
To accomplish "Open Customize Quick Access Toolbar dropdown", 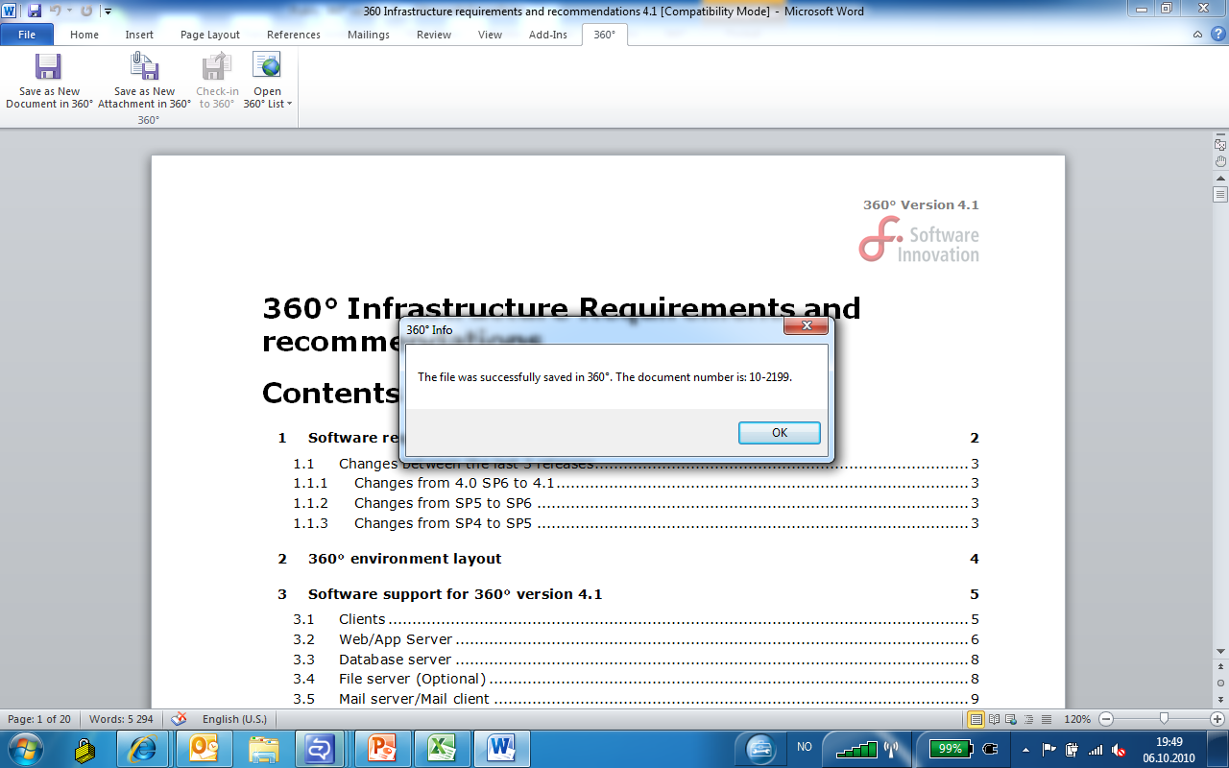I will click(x=108, y=12).
